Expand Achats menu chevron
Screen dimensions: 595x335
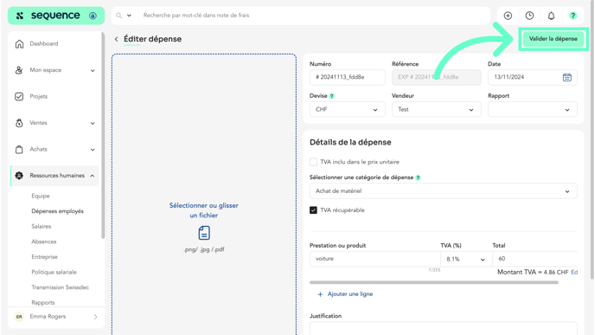tap(93, 150)
